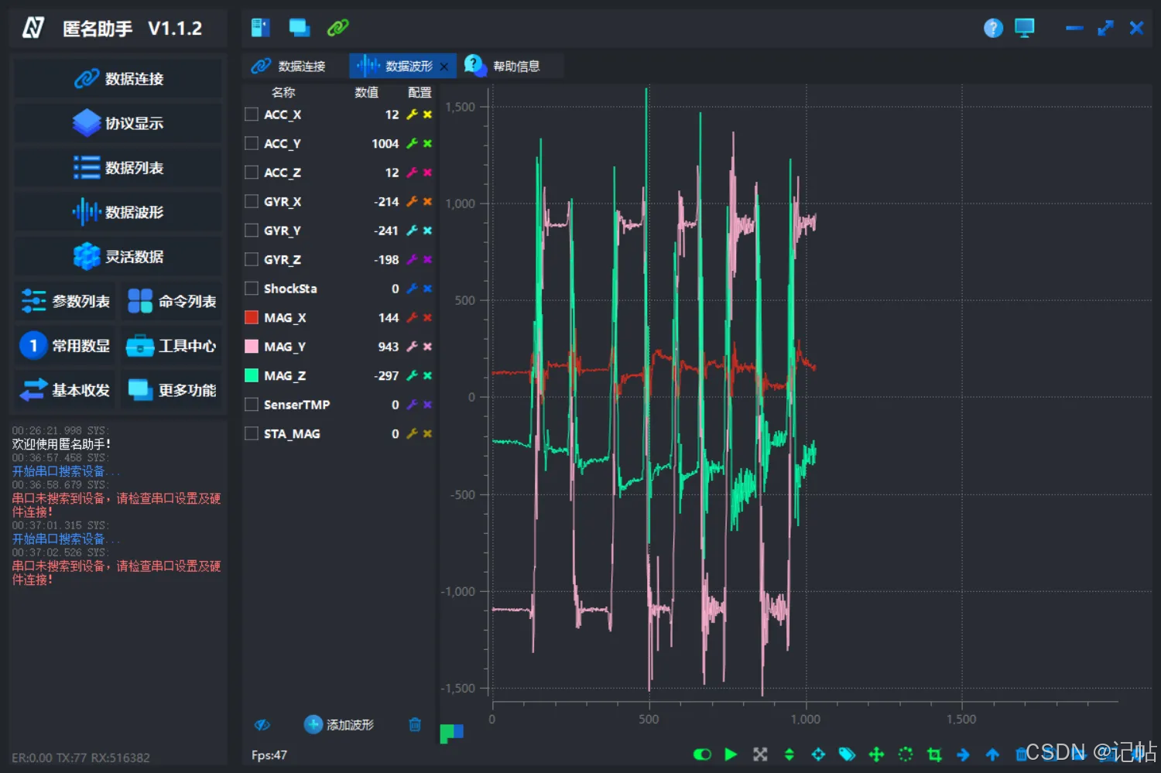Click the cyan crosshair target icon under the chart
Image resolution: width=1161 pixels, height=773 pixels.
pyautogui.click(x=818, y=754)
